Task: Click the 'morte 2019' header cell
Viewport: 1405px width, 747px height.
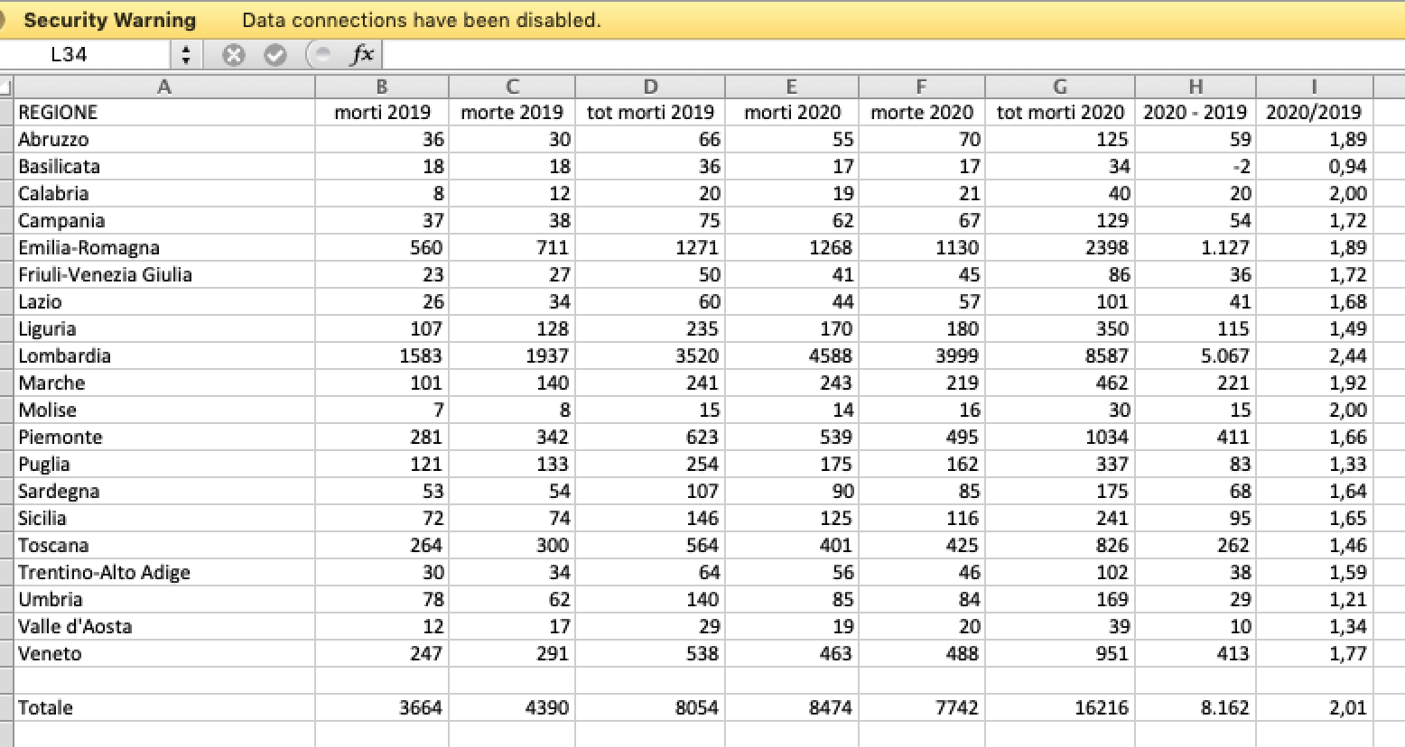Action: click(512, 112)
